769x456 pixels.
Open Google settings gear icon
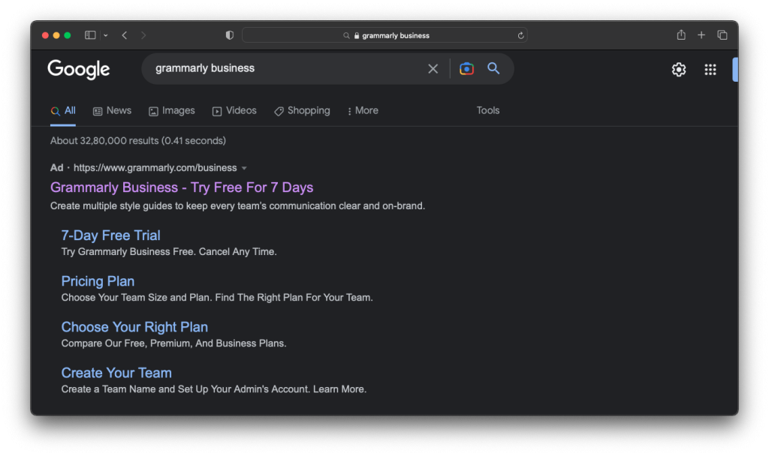[x=679, y=70]
